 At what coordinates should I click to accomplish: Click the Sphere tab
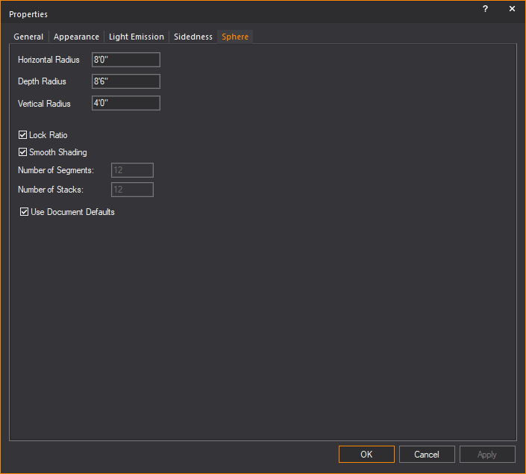click(235, 37)
